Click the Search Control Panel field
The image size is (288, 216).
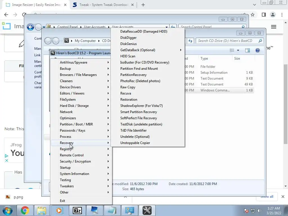[212, 27]
